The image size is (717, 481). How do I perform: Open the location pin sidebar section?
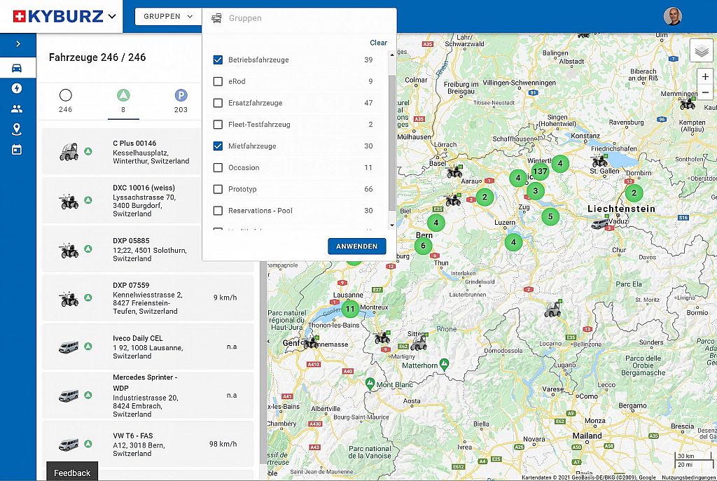click(17, 129)
